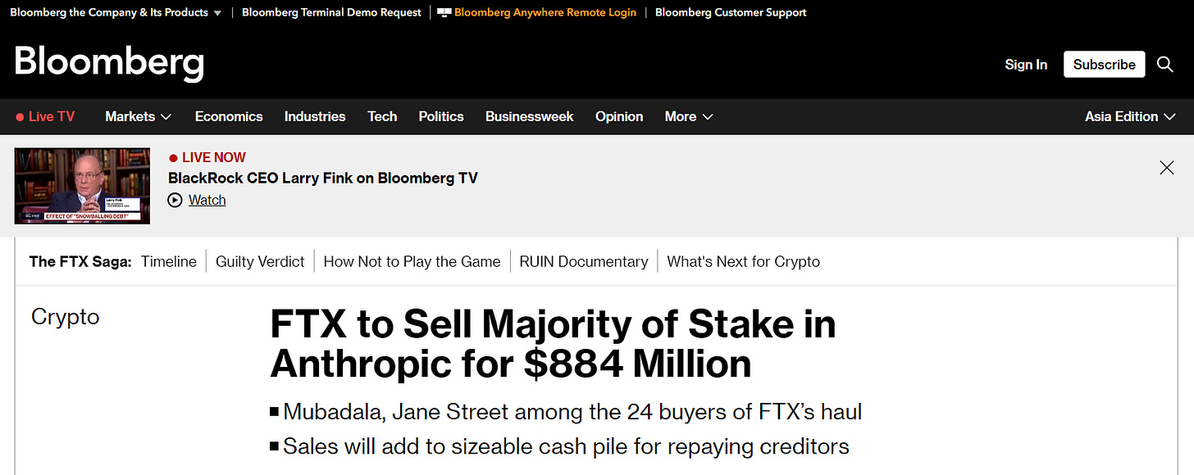Click the Subscribe button
1194x475 pixels.
pos(1104,65)
